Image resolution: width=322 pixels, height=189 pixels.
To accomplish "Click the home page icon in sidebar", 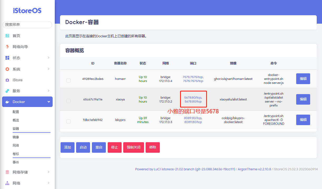I will point(7,36).
